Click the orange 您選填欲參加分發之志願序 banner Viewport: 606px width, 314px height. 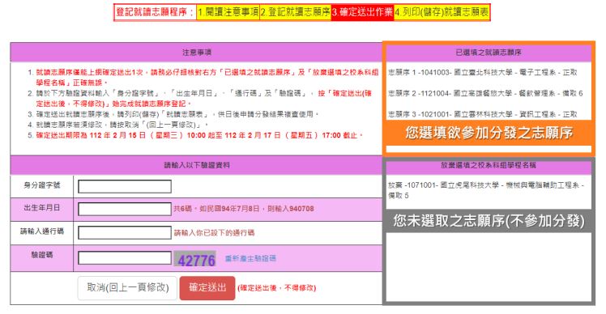pos(489,133)
